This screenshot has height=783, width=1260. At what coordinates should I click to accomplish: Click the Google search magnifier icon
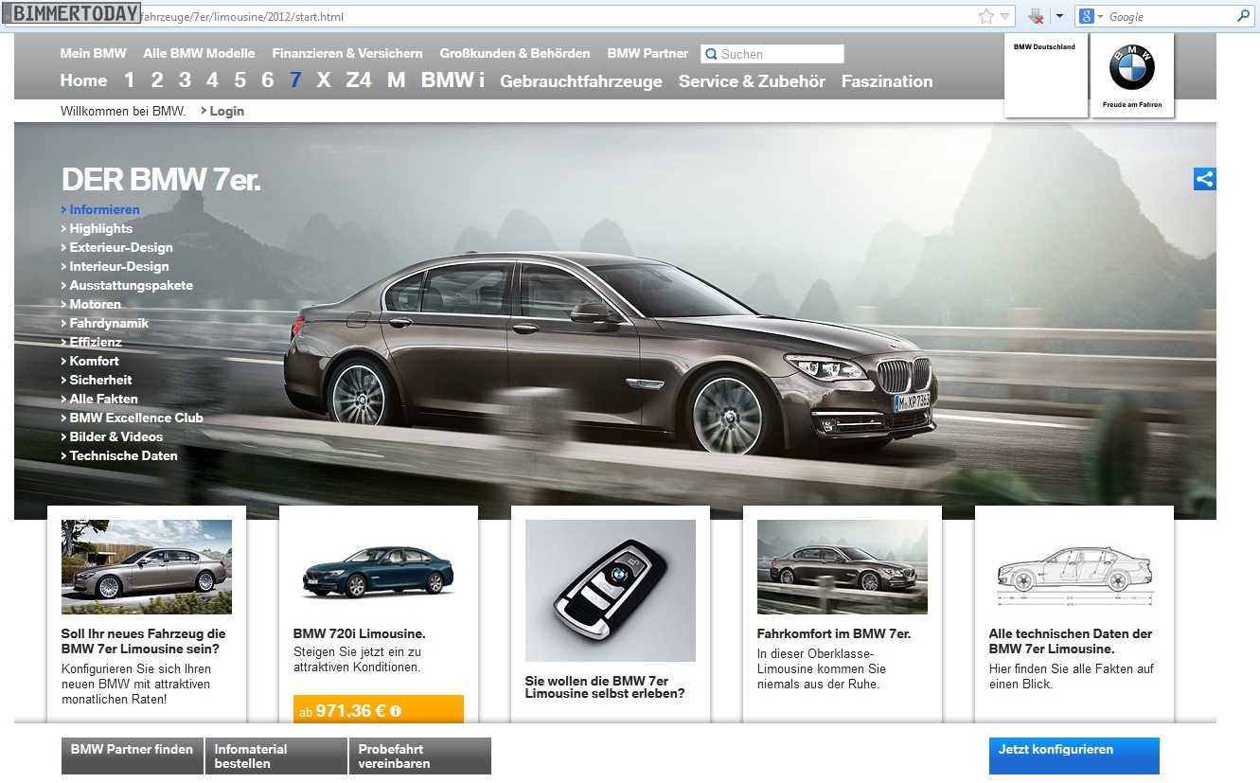(x=1243, y=16)
